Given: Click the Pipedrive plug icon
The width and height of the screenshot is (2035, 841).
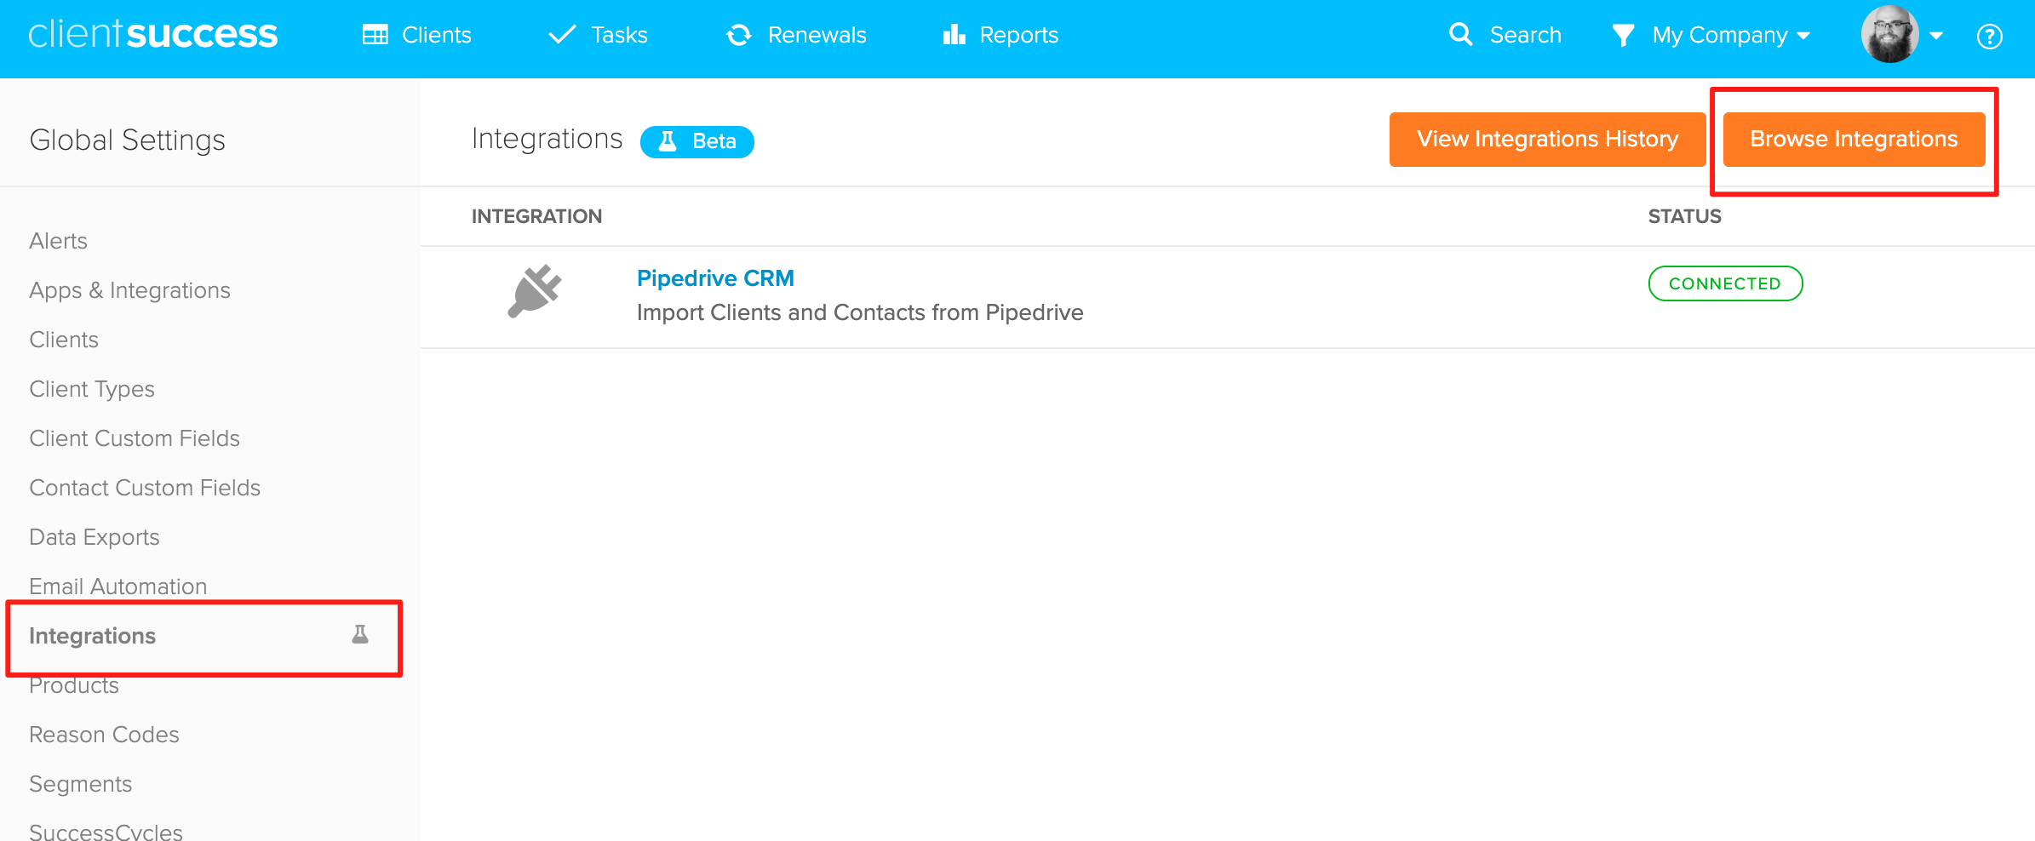Looking at the screenshot, I should point(535,291).
